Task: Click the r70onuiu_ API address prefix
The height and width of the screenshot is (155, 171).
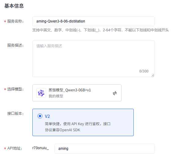Action: point(41,148)
